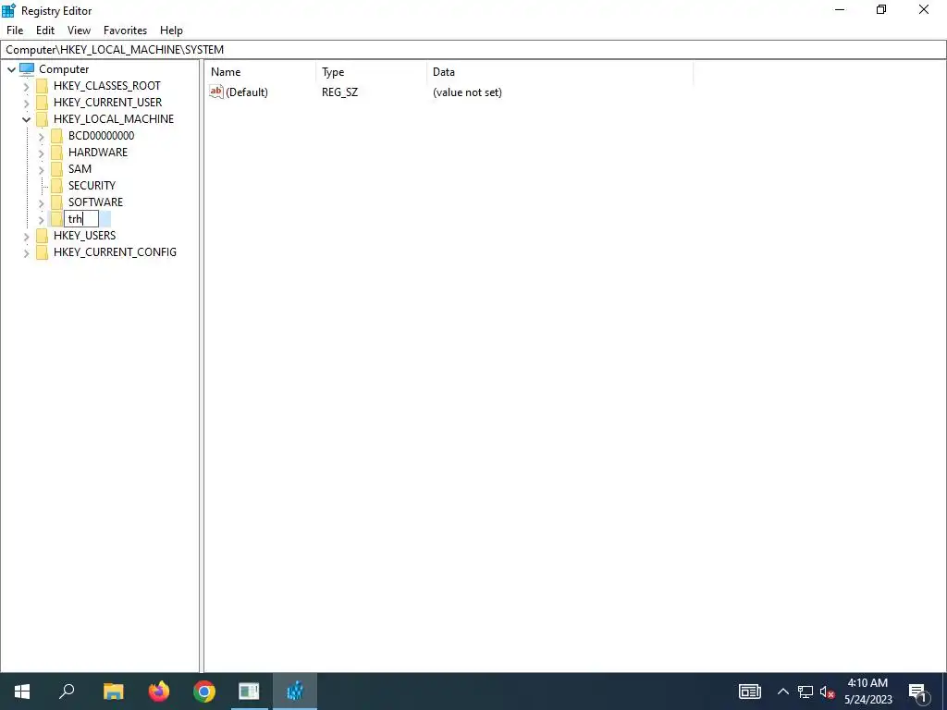Open the View menu
Viewport: 947px width, 710px height.
coord(79,31)
